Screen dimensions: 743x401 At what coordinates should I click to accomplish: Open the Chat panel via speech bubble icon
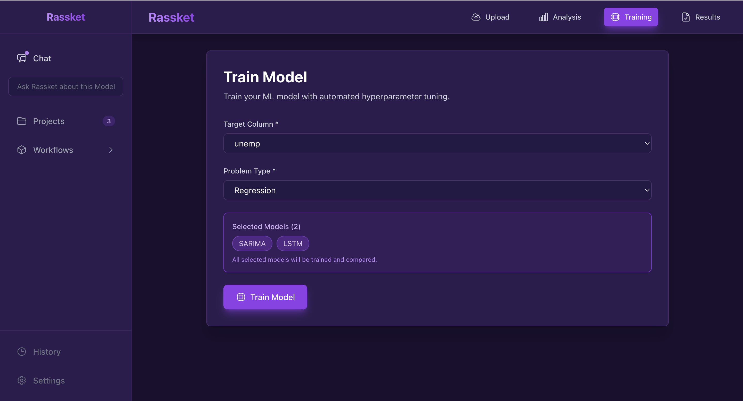(x=22, y=58)
